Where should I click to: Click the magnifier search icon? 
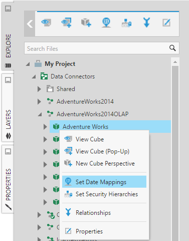click(x=172, y=48)
